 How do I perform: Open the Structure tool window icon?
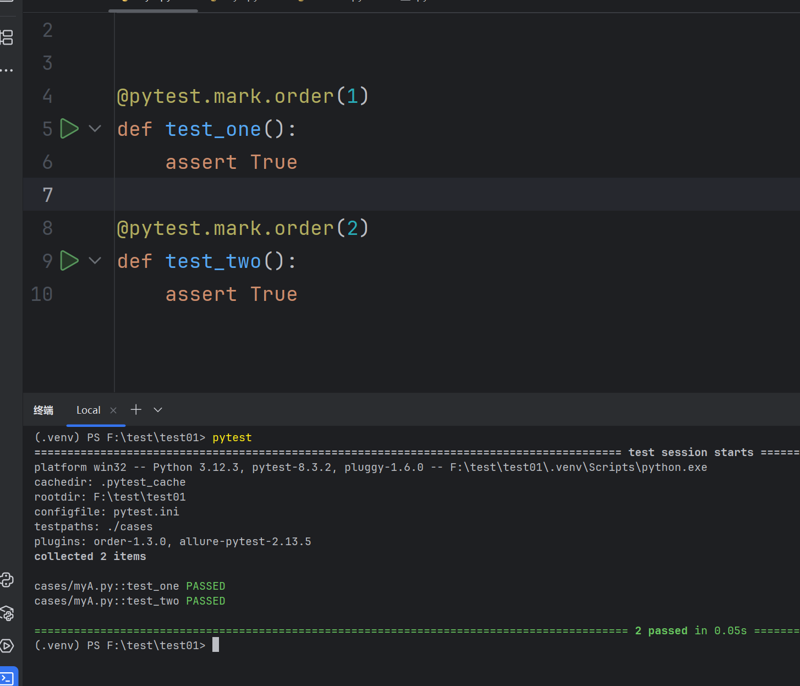[7, 37]
